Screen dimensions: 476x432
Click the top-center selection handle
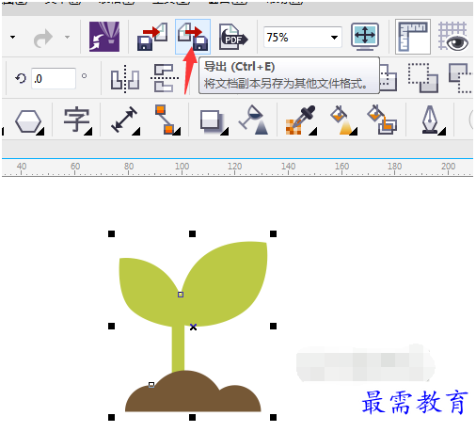(x=192, y=233)
